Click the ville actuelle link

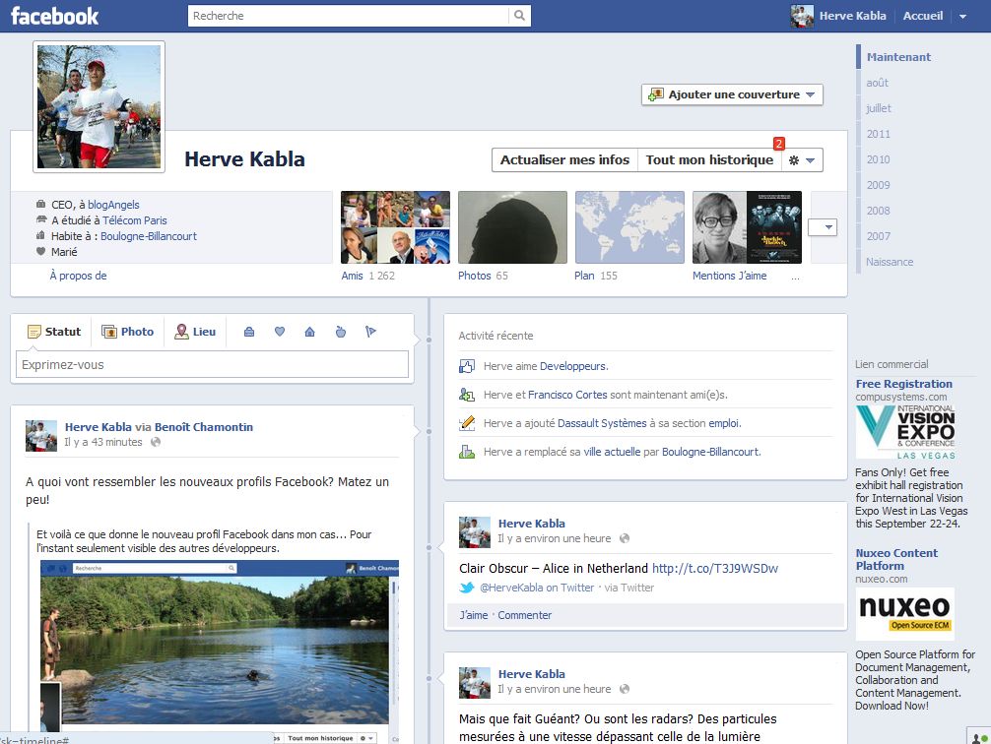pos(612,453)
